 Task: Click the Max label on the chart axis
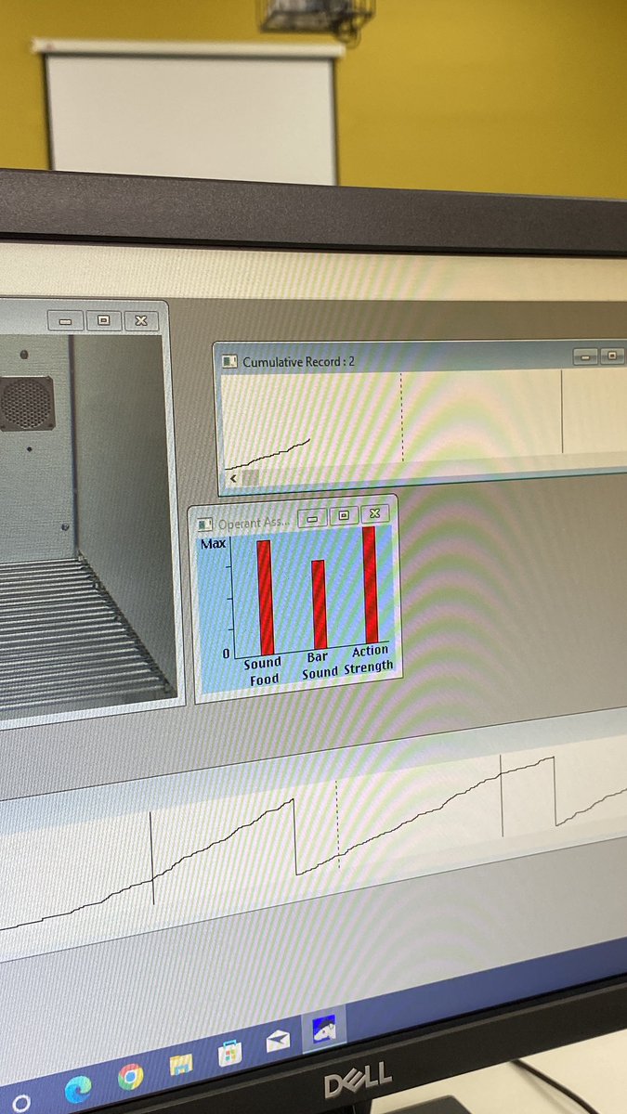(x=214, y=543)
